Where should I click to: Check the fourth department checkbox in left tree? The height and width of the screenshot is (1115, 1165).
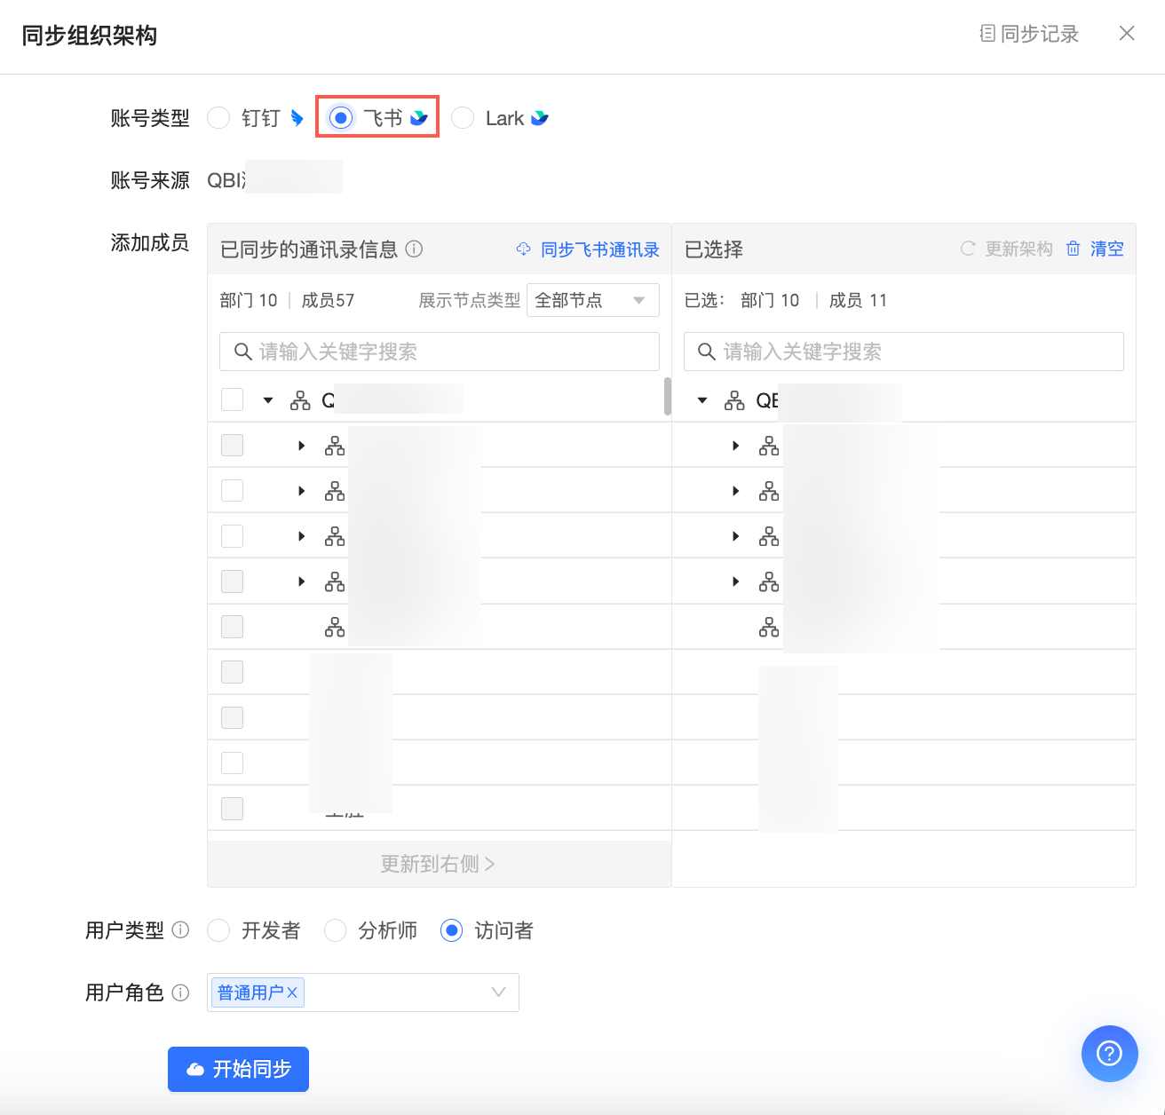coord(232,581)
